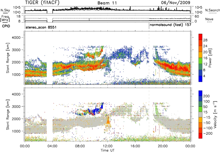
Task: Click the "-100" label on Velocity colorbar
Action: (x=208, y=128)
